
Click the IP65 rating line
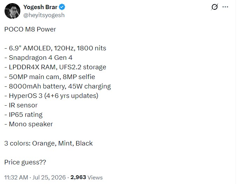23,115
